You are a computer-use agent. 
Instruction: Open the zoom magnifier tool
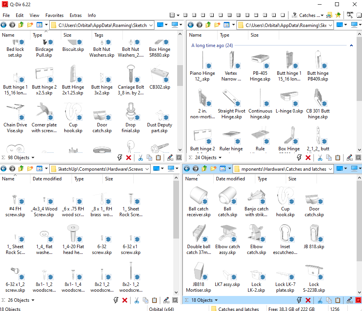pos(350,15)
